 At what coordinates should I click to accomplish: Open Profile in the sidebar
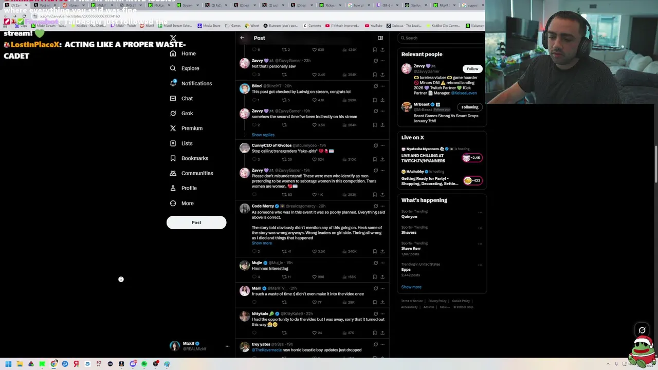point(184,188)
